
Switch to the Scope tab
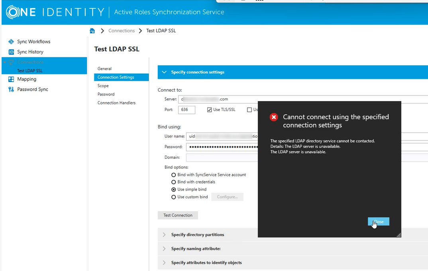click(x=103, y=86)
